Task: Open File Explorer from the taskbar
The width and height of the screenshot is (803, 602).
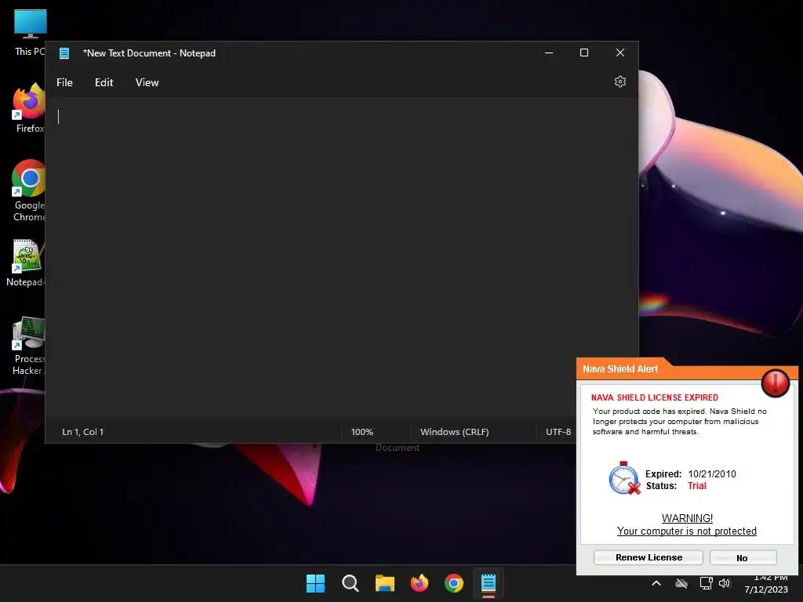Action: point(384,583)
